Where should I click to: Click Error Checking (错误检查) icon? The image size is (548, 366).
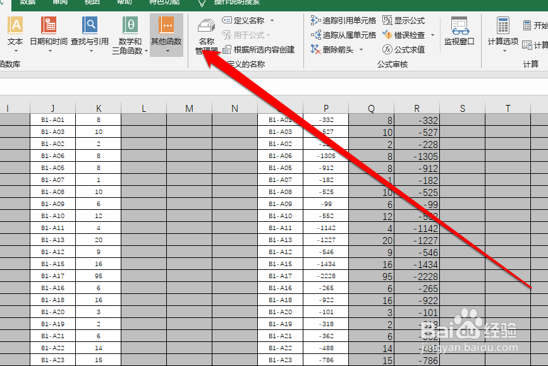[x=387, y=35]
